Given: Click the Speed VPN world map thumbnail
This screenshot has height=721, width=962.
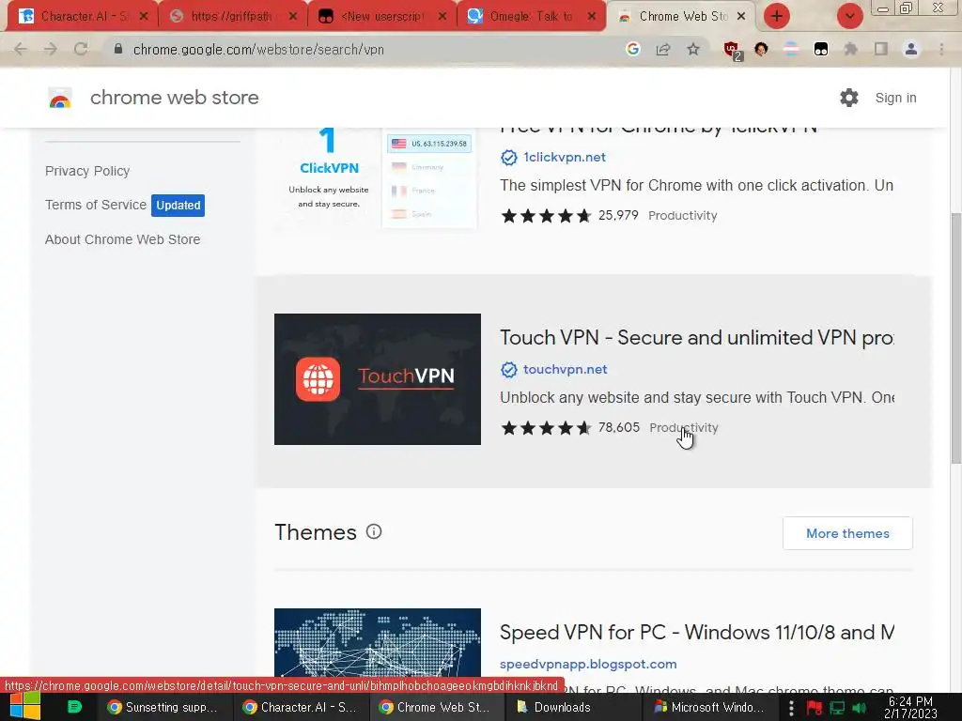Looking at the screenshot, I should 378,642.
